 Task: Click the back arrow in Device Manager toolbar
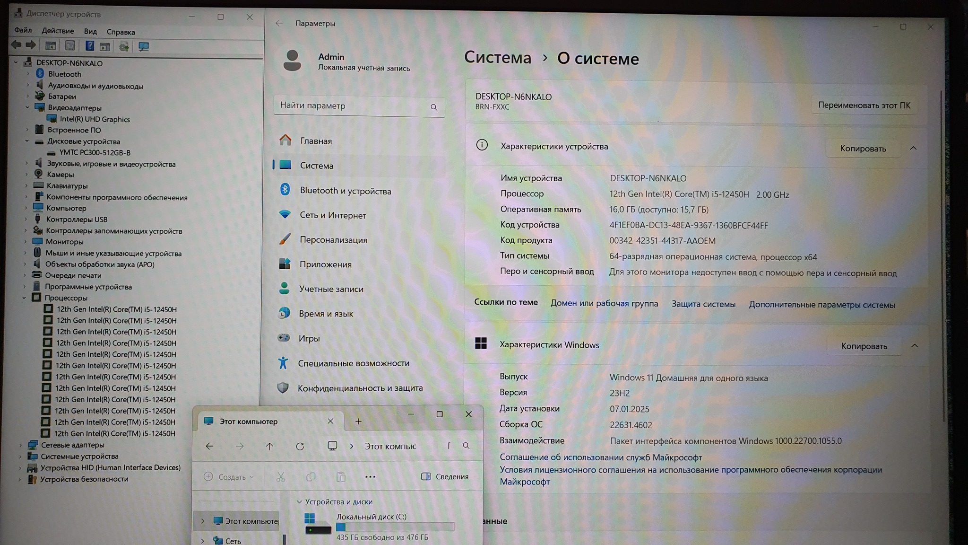pyautogui.click(x=16, y=45)
